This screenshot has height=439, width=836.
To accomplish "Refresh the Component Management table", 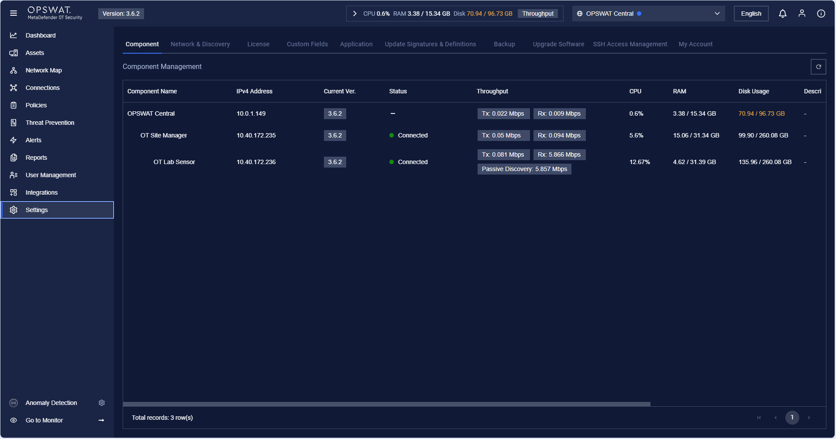I will click(x=818, y=67).
